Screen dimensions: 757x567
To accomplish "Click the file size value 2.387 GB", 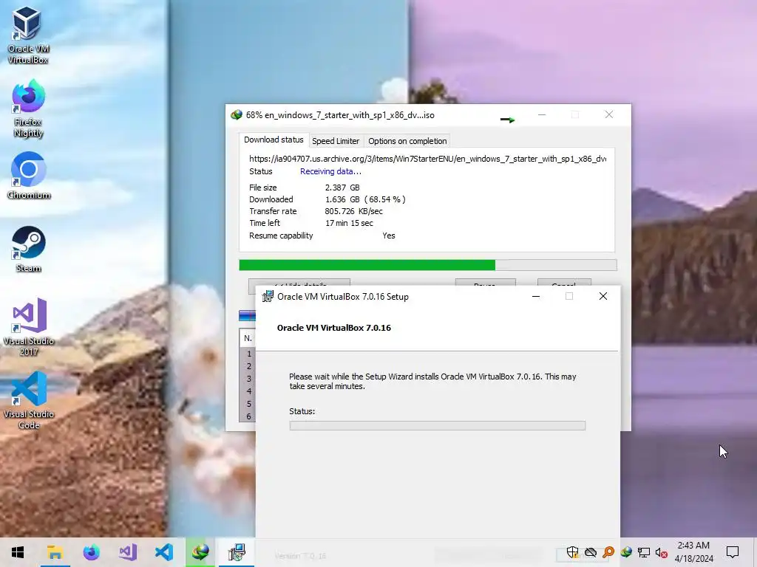I will [x=342, y=188].
